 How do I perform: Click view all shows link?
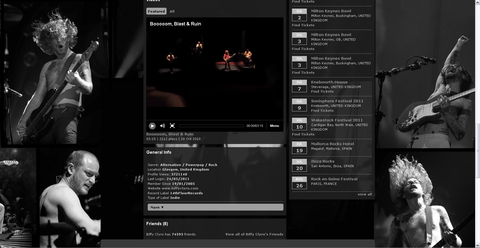pyautogui.click(x=365, y=194)
